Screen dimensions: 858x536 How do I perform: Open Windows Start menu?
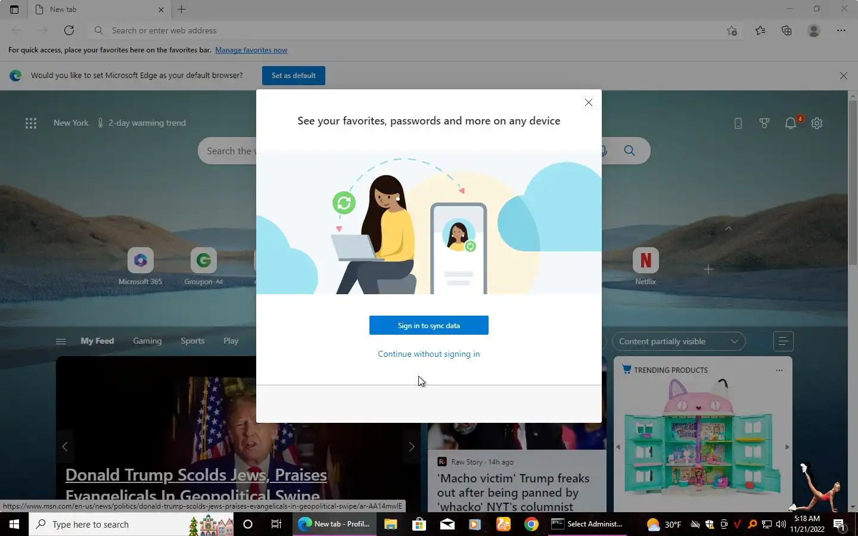pos(14,524)
